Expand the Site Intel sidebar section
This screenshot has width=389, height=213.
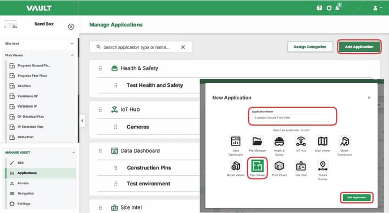click(x=72, y=43)
